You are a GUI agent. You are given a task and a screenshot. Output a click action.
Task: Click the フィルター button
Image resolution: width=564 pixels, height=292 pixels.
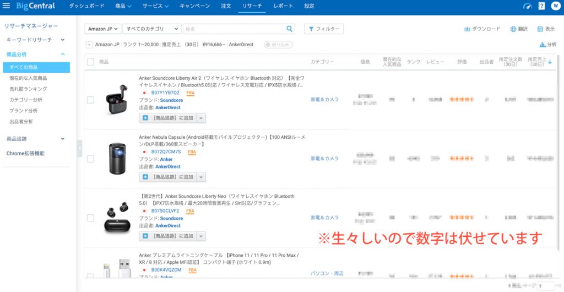pos(324,29)
